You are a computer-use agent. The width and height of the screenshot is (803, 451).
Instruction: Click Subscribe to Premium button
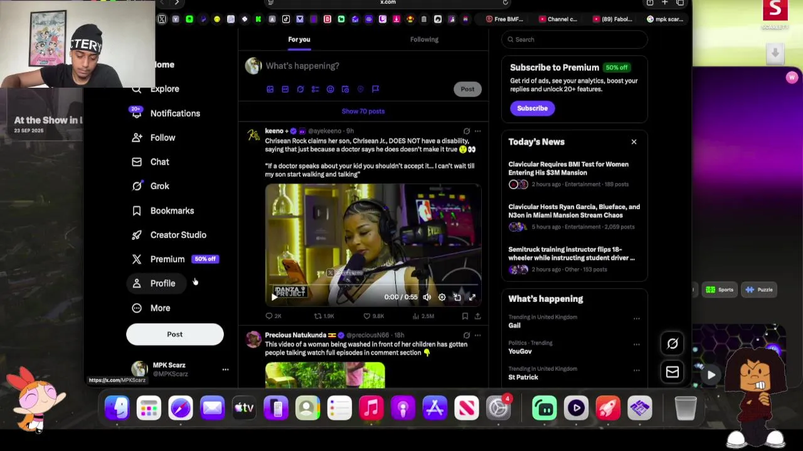point(532,108)
